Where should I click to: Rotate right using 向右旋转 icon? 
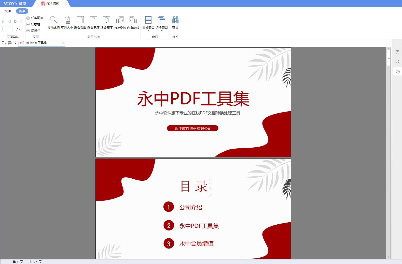point(133,20)
